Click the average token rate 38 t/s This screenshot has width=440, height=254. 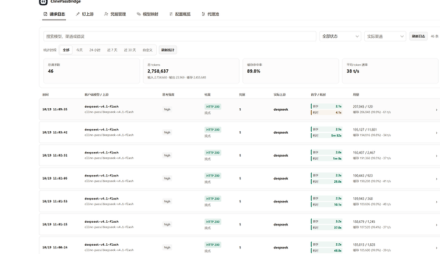point(353,71)
